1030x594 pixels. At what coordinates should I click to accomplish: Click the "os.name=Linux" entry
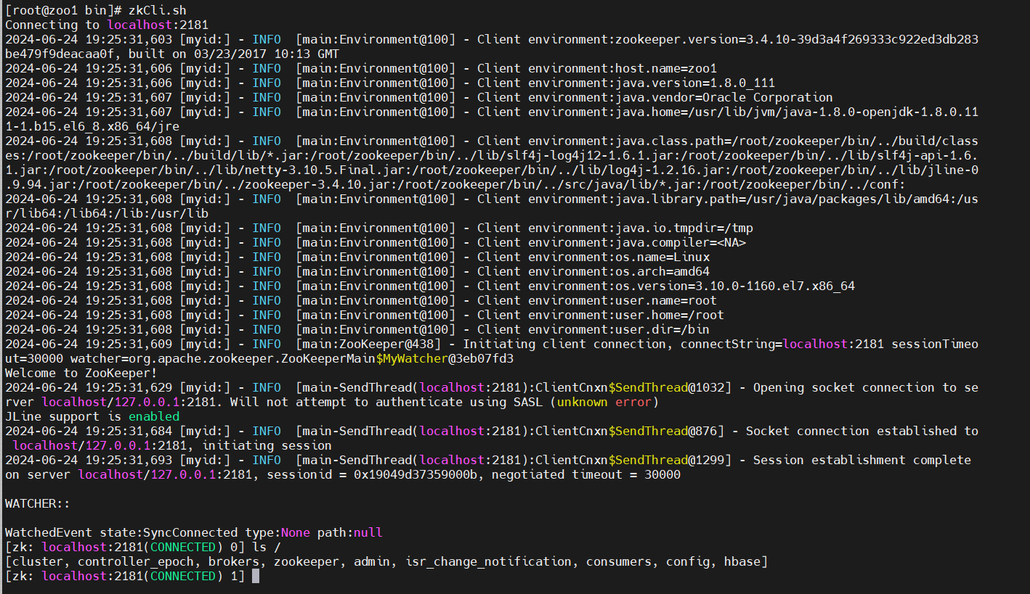point(662,257)
